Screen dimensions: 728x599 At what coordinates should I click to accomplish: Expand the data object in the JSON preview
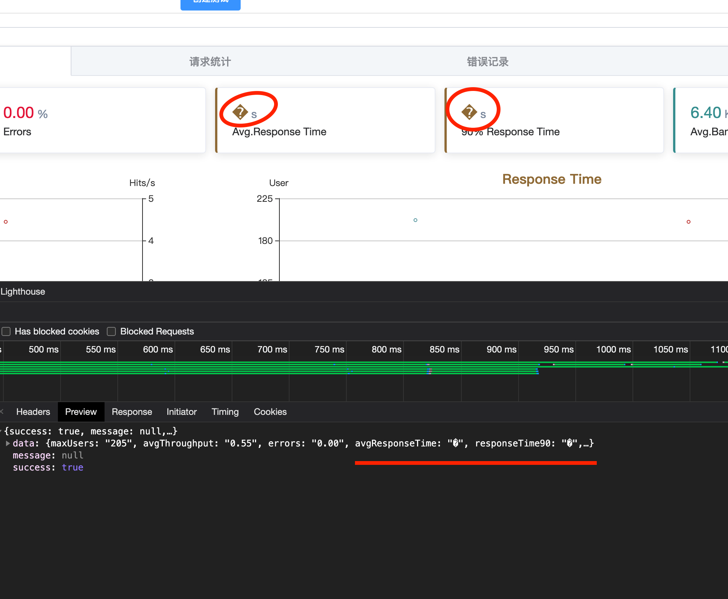point(8,443)
